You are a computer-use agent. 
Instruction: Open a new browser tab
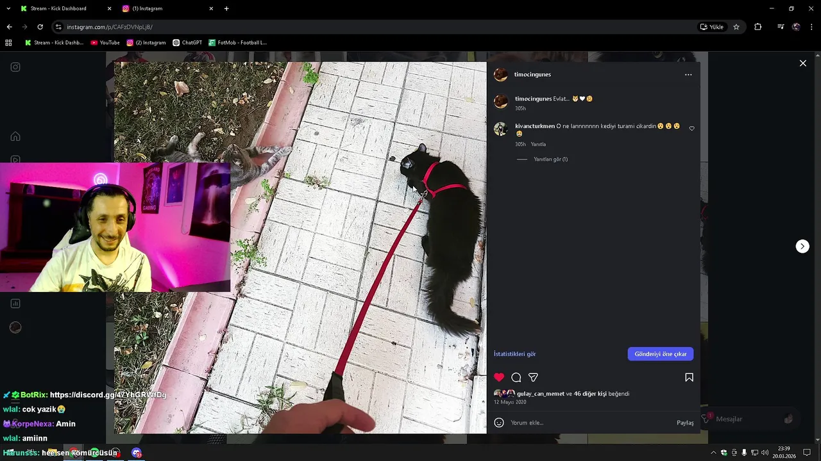(x=226, y=9)
